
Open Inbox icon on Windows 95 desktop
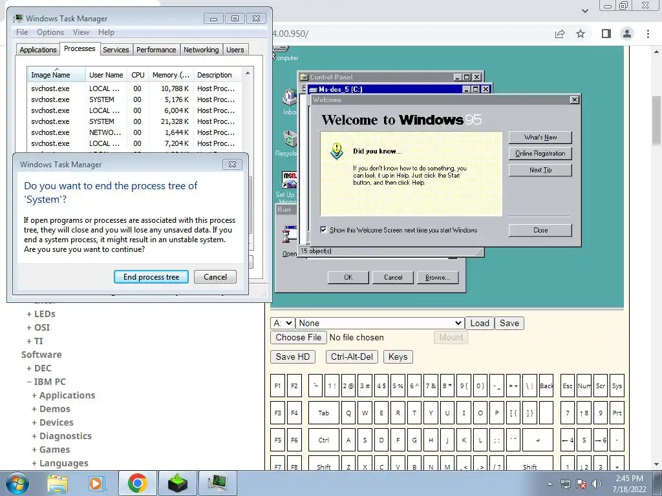pos(290,97)
